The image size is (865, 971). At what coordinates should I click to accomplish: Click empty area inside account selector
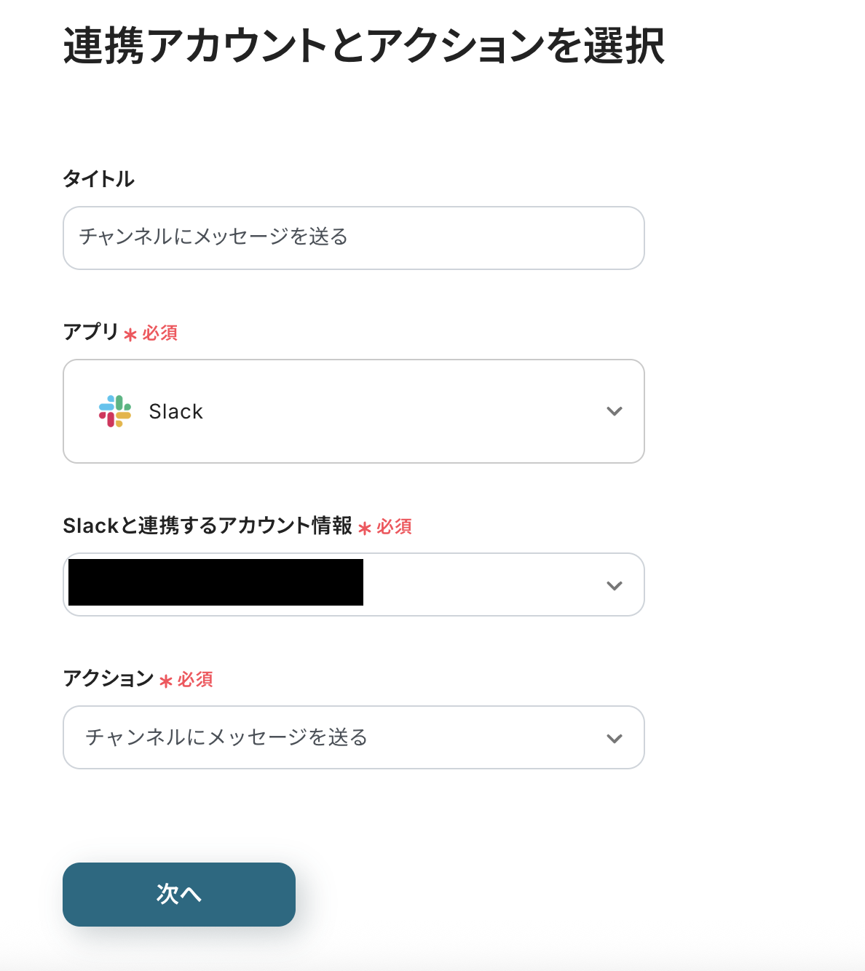point(481,585)
